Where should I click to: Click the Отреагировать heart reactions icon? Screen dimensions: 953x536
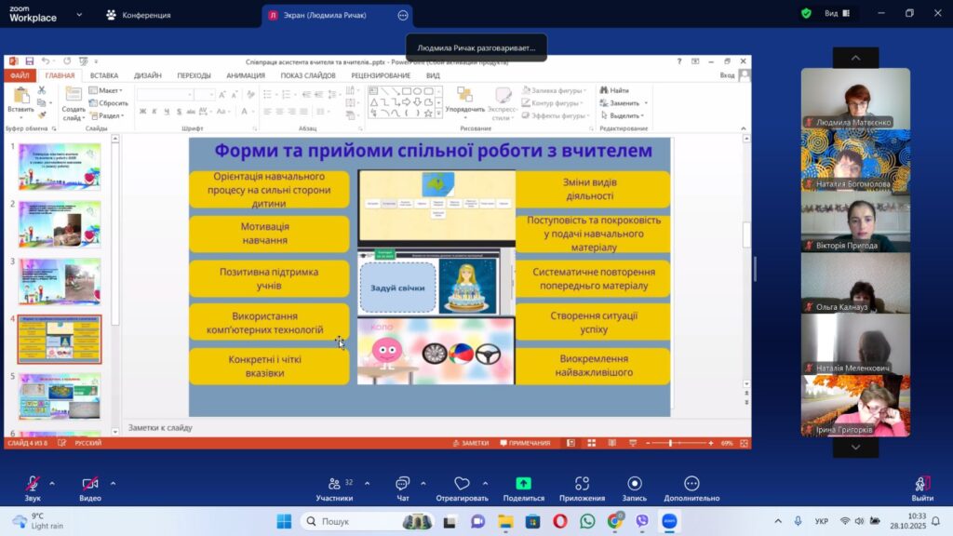[462, 484]
